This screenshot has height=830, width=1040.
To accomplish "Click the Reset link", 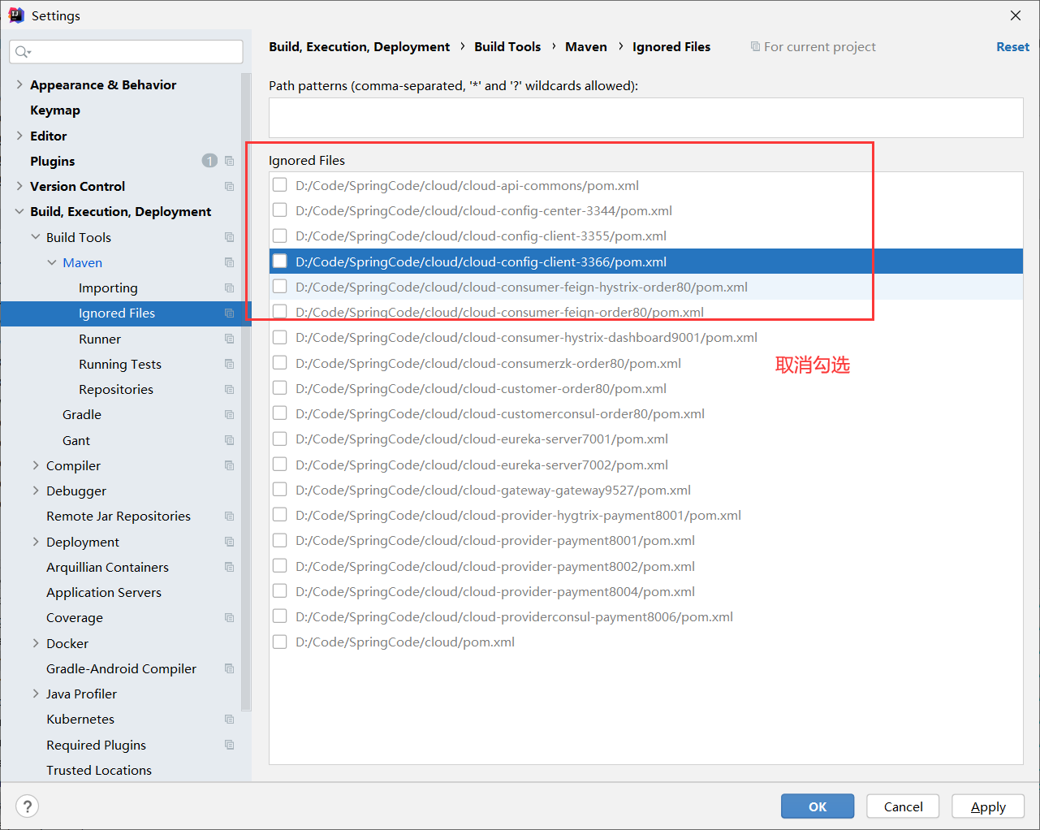I will pyautogui.click(x=1012, y=47).
